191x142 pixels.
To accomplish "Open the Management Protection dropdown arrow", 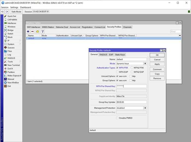I will (145, 108).
